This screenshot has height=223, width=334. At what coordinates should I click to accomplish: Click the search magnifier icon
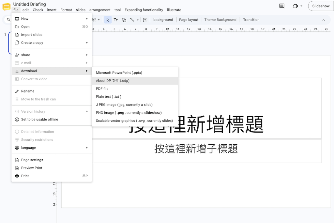pos(8,20)
